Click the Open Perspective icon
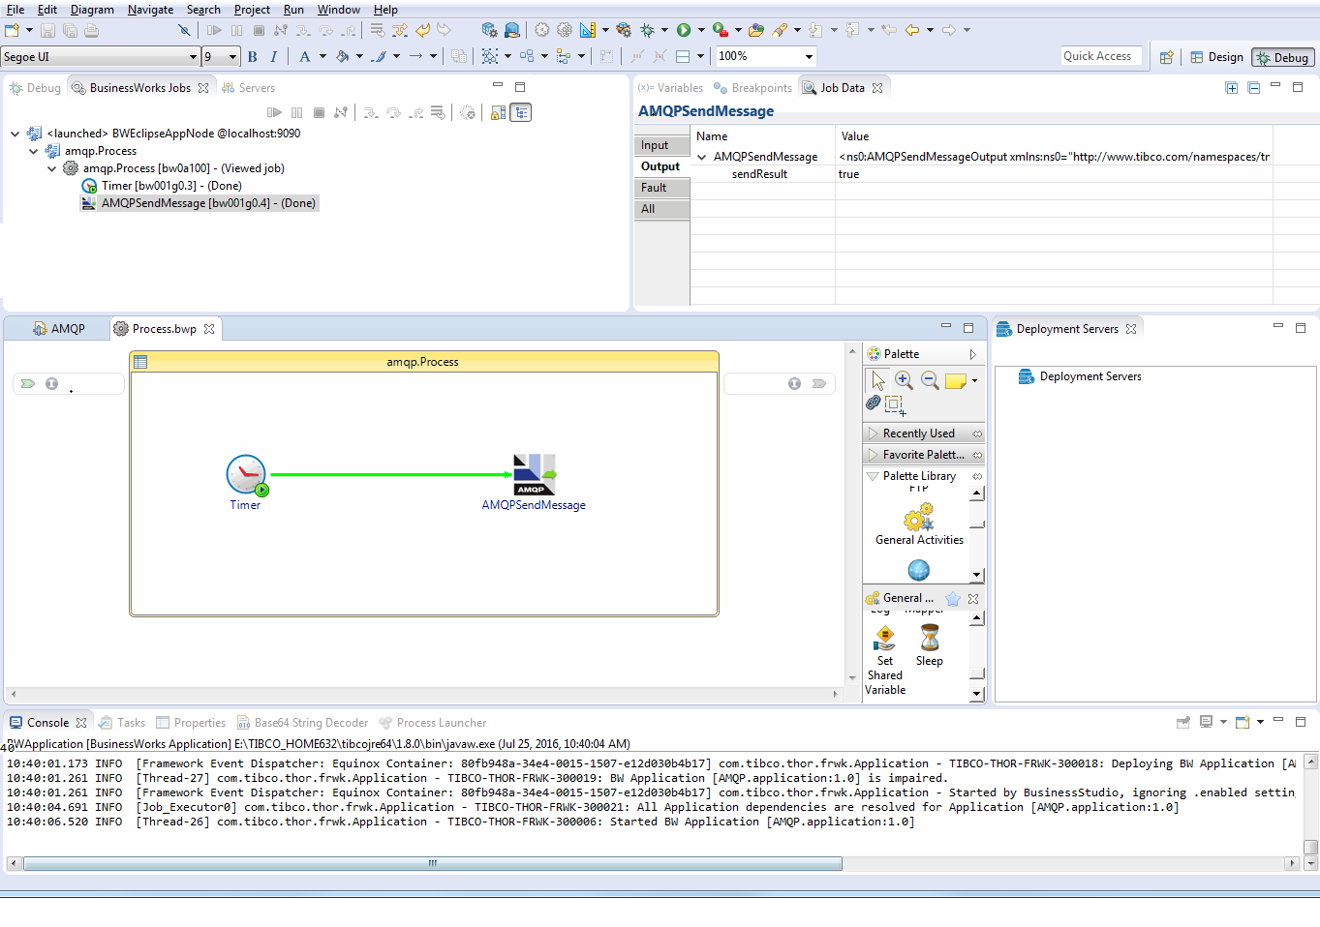 click(1167, 57)
